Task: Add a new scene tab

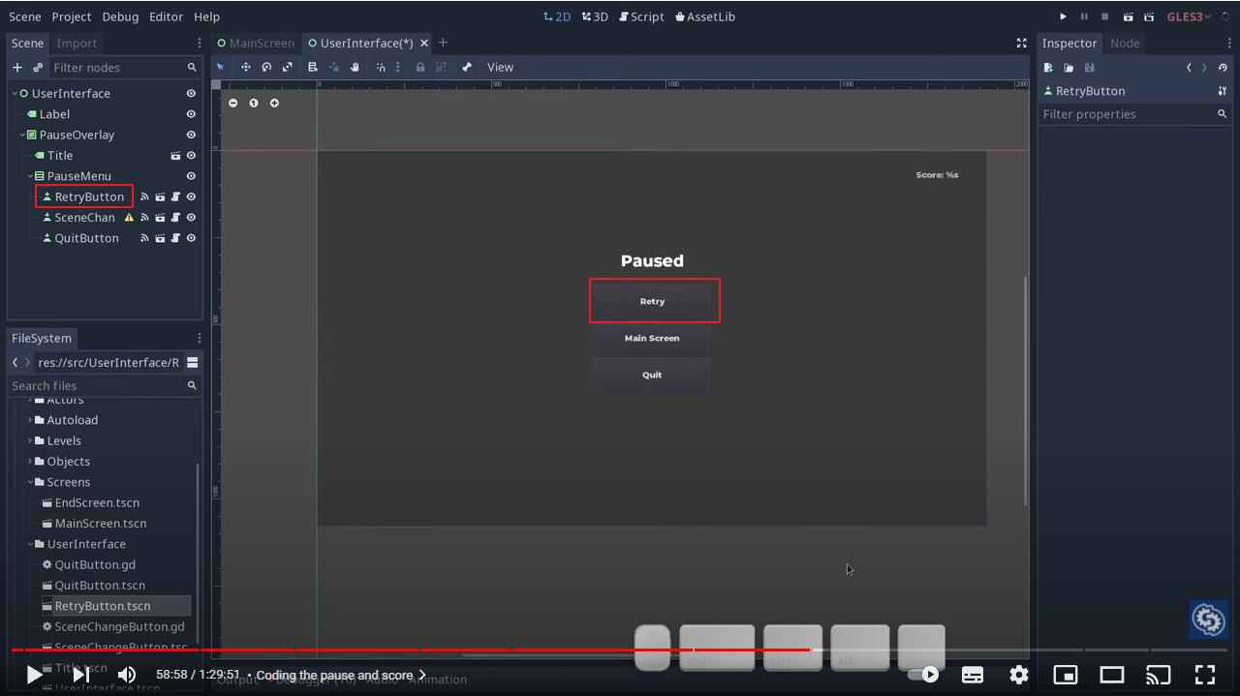Action: tap(443, 43)
